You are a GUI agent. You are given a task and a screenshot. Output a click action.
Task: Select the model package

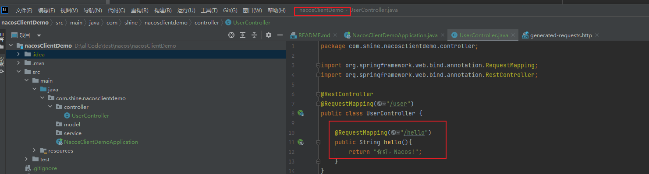coord(72,125)
